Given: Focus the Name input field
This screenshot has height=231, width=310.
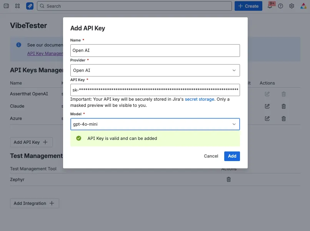Looking at the screenshot, I should pos(155,50).
